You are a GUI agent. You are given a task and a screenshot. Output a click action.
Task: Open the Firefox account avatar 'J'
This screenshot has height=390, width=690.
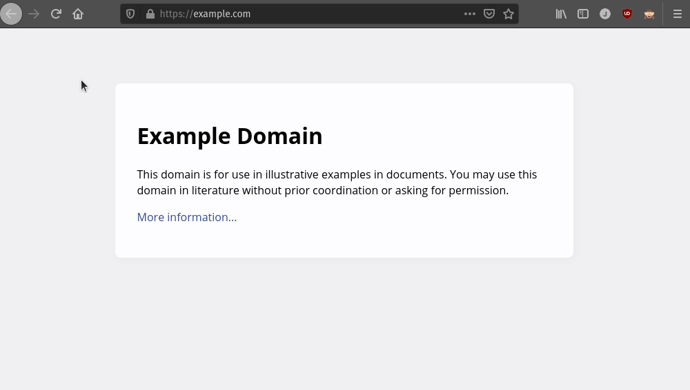tap(605, 14)
